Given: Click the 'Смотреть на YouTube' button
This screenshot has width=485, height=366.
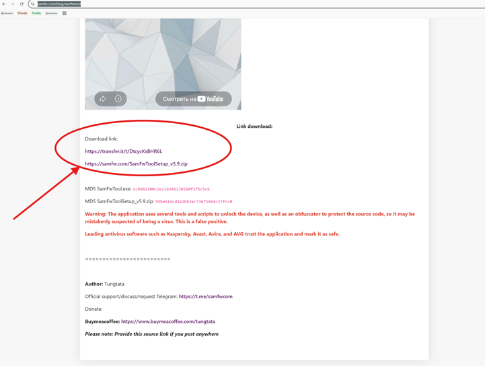Looking at the screenshot, I should point(193,99).
